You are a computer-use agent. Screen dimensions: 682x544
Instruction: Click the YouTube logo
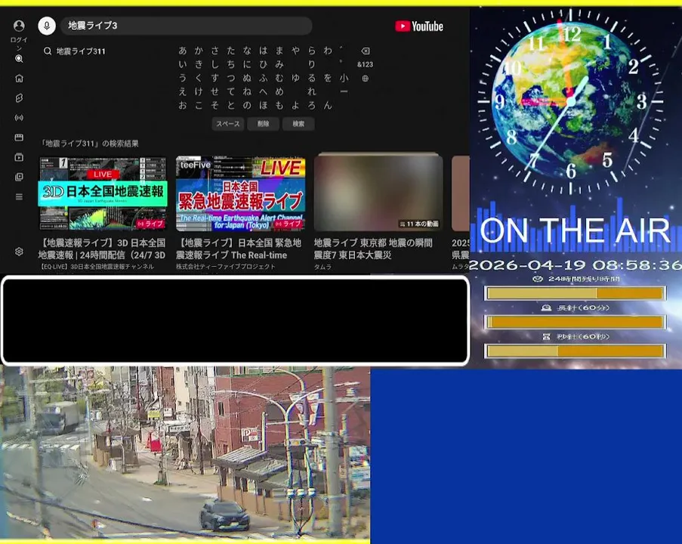pyautogui.click(x=419, y=26)
